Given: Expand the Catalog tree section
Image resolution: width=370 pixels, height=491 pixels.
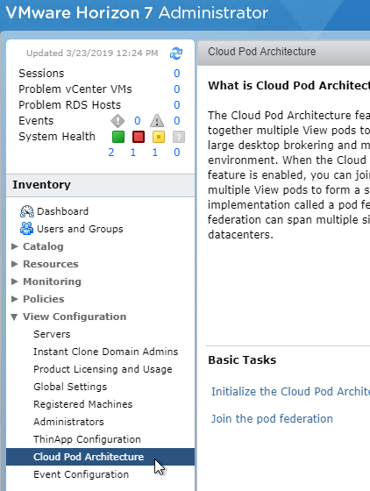Looking at the screenshot, I should [x=14, y=246].
